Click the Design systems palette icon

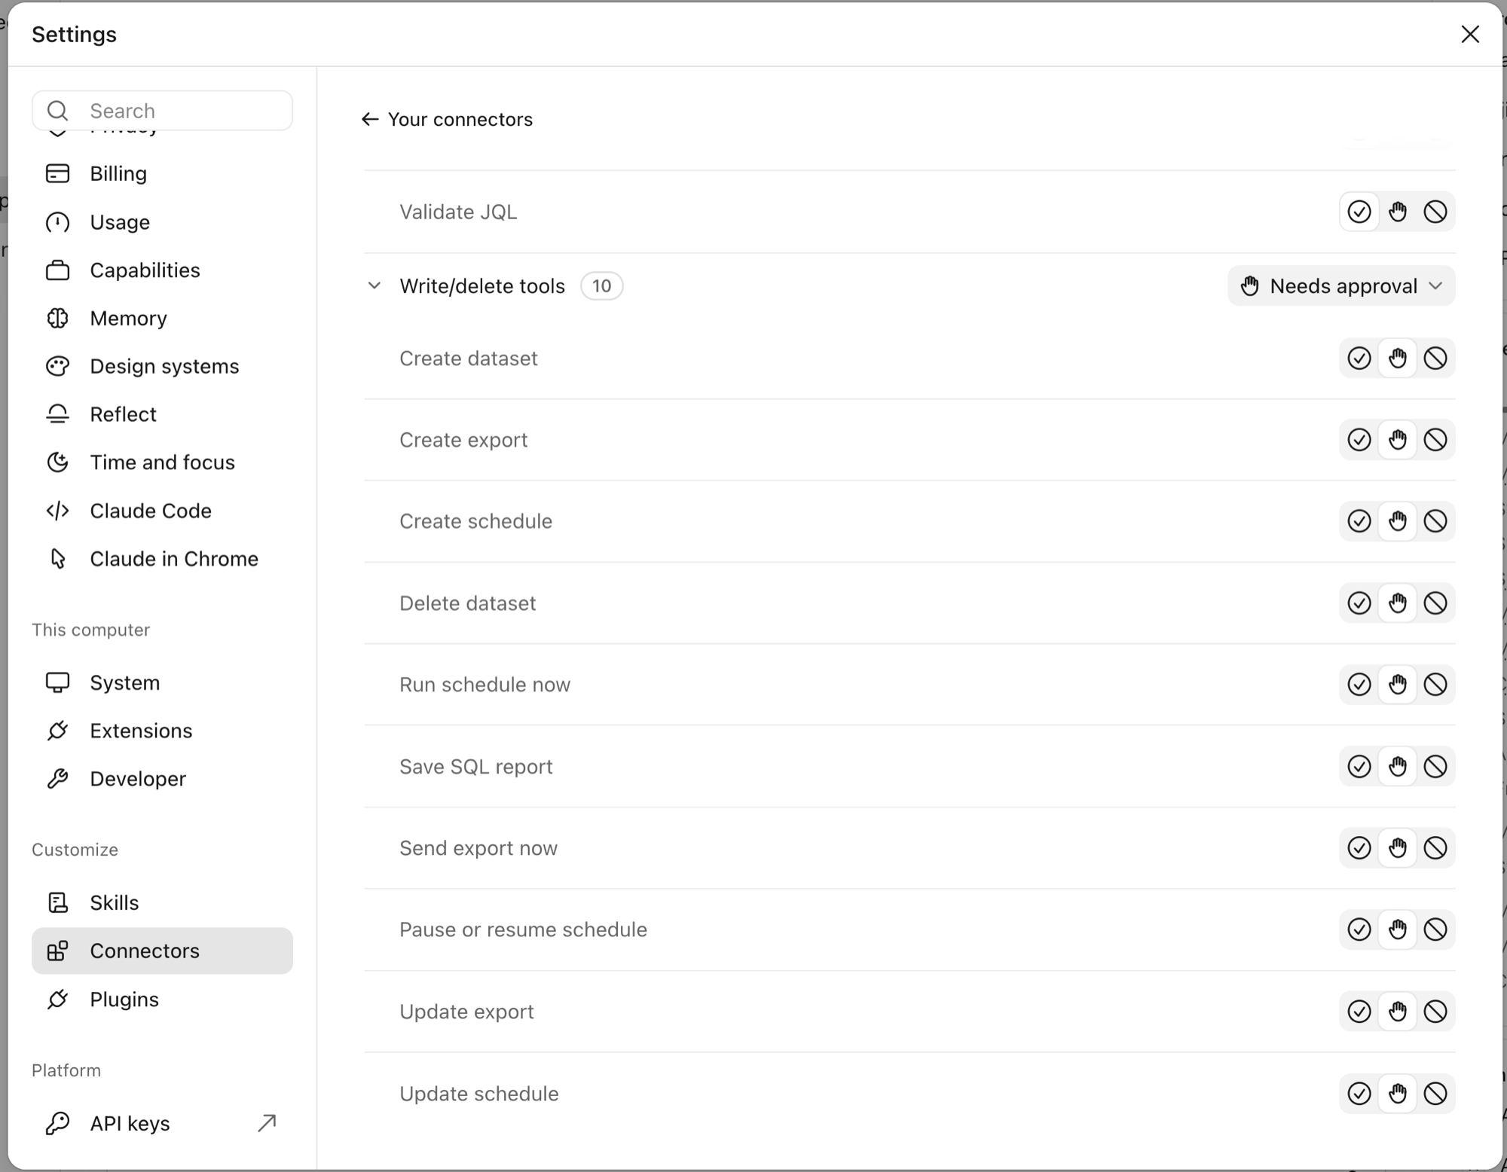pyautogui.click(x=57, y=366)
